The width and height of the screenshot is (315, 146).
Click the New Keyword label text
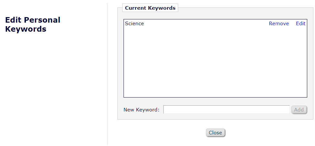coord(141,110)
